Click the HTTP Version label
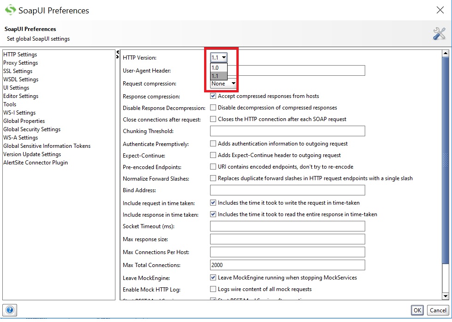The image size is (452, 322). (139, 58)
